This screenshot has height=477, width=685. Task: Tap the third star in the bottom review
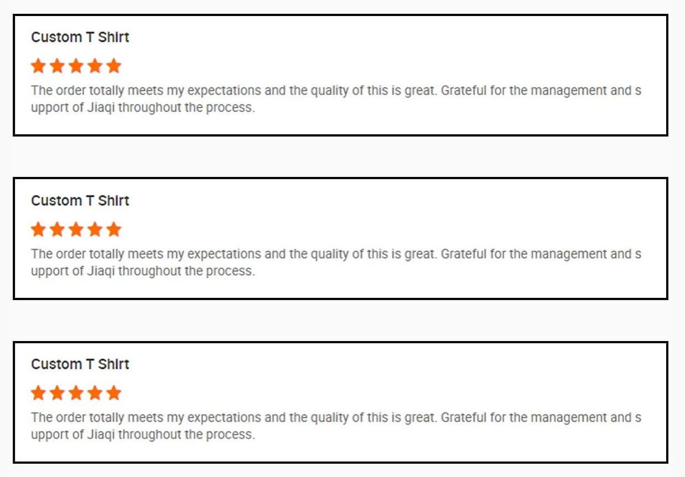[76, 393]
